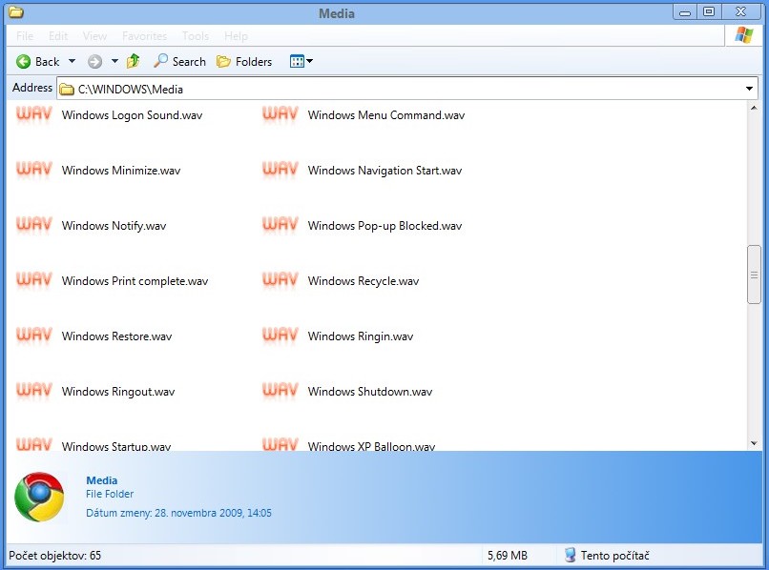Click the Media folder title in details pane
The height and width of the screenshot is (570, 769).
(x=102, y=480)
